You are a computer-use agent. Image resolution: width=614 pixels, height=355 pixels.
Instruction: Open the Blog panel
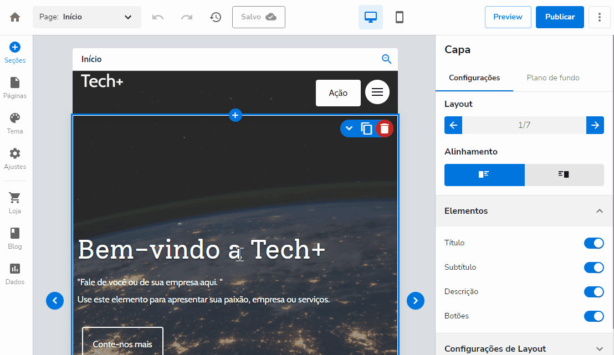click(x=15, y=239)
